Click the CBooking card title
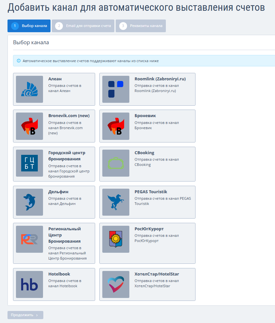The image size is (275, 323). [144, 153]
